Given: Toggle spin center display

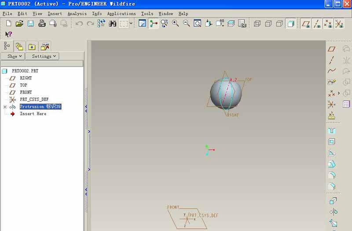Looking at the screenshot, I should (154, 23).
